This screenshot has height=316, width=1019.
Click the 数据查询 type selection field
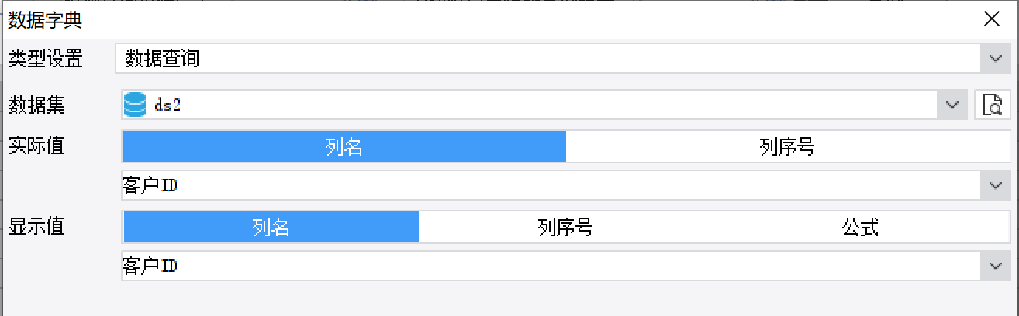(x=543, y=59)
